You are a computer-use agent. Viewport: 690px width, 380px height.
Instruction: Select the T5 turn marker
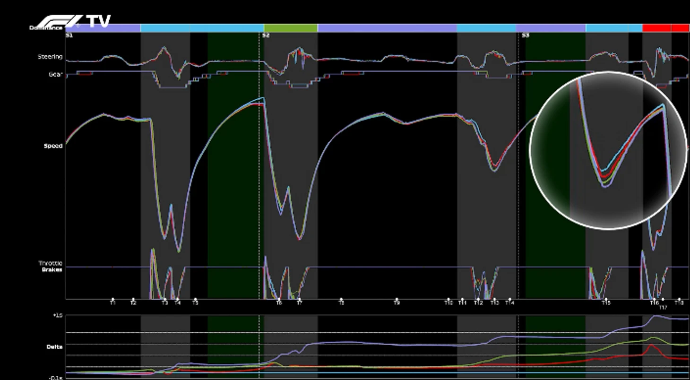[x=195, y=302]
